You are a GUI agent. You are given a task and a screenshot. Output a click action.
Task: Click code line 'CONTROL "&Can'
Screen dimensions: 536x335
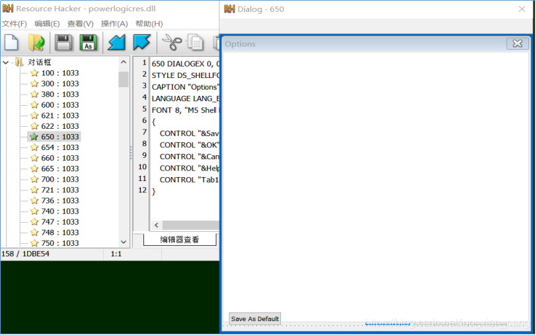[x=190, y=157]
